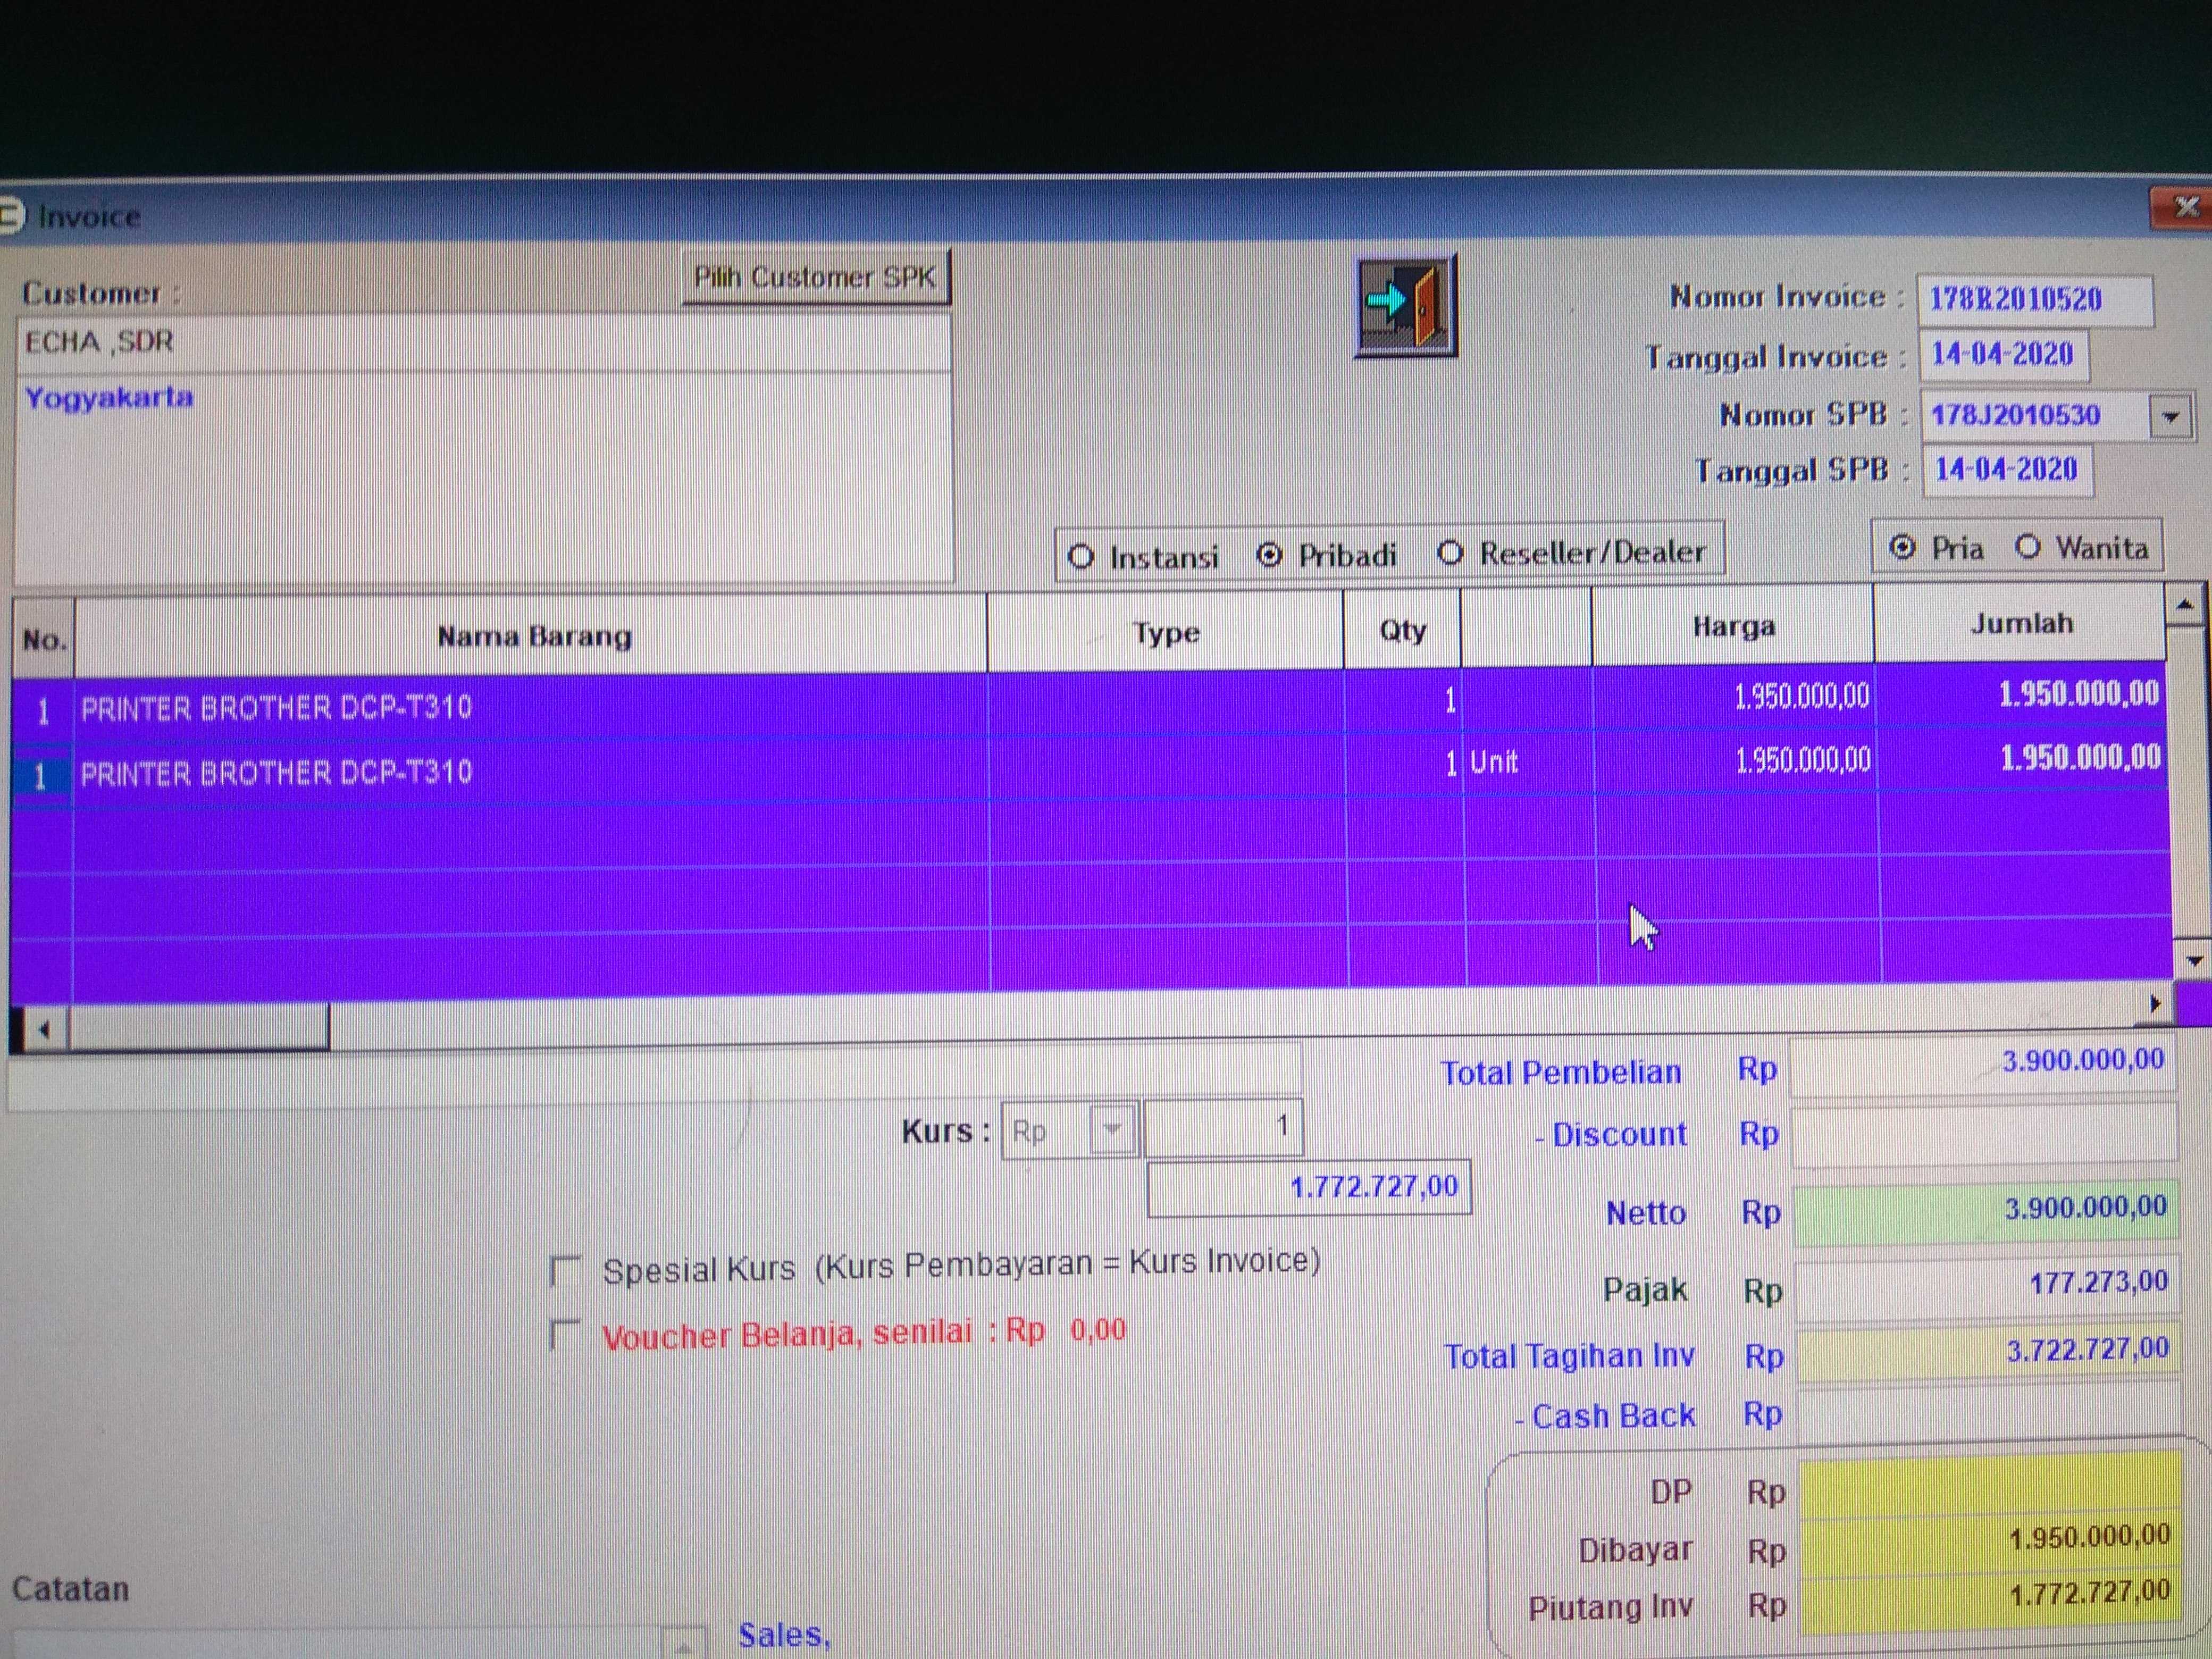Image resolution: width=2212 pixels, height=1659 pixels.
Task: Expand the Kurs currency dropdown
Action: tap(1112, 1131)
